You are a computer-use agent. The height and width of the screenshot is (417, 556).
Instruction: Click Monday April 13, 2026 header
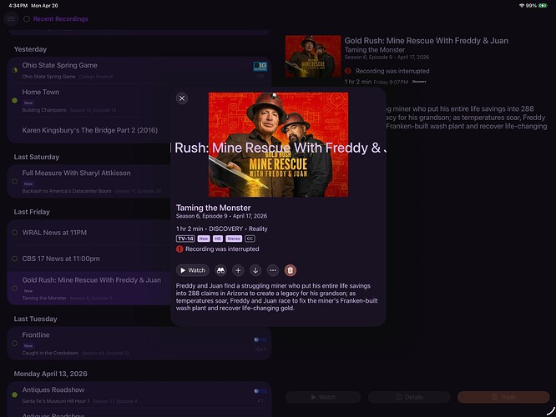50,374
